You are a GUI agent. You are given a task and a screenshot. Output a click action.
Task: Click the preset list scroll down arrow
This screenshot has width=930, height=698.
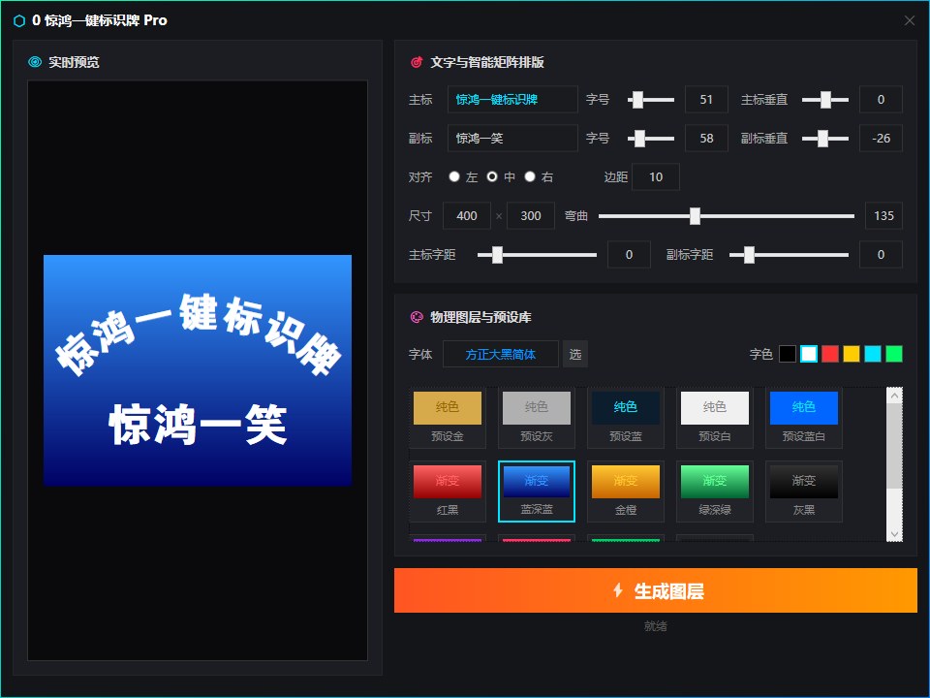click(x=894, y=533)
